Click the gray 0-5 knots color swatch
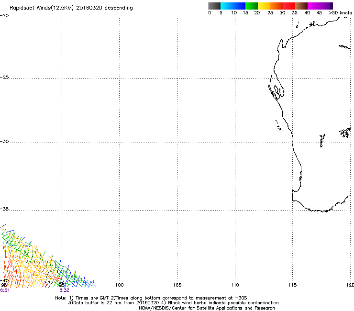The image size is (354, 311). (x=214, y=6)
